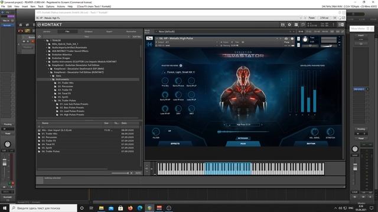378x212 pixels.
Task: Expand Evolution Atlantica folder
Action: (x=47, y=55)
